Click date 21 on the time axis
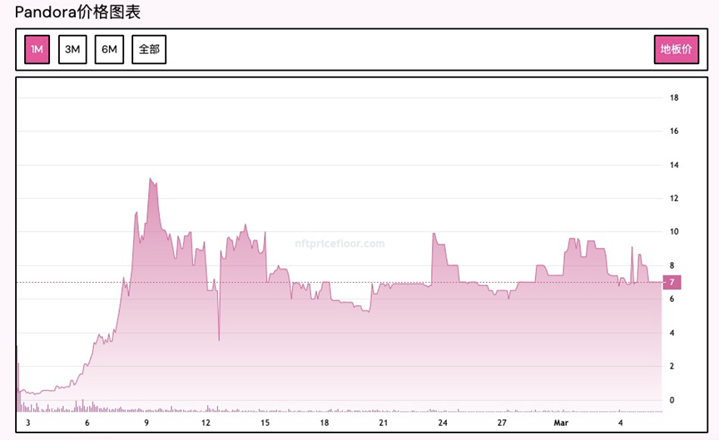719x440 pixels. point(384,423)
